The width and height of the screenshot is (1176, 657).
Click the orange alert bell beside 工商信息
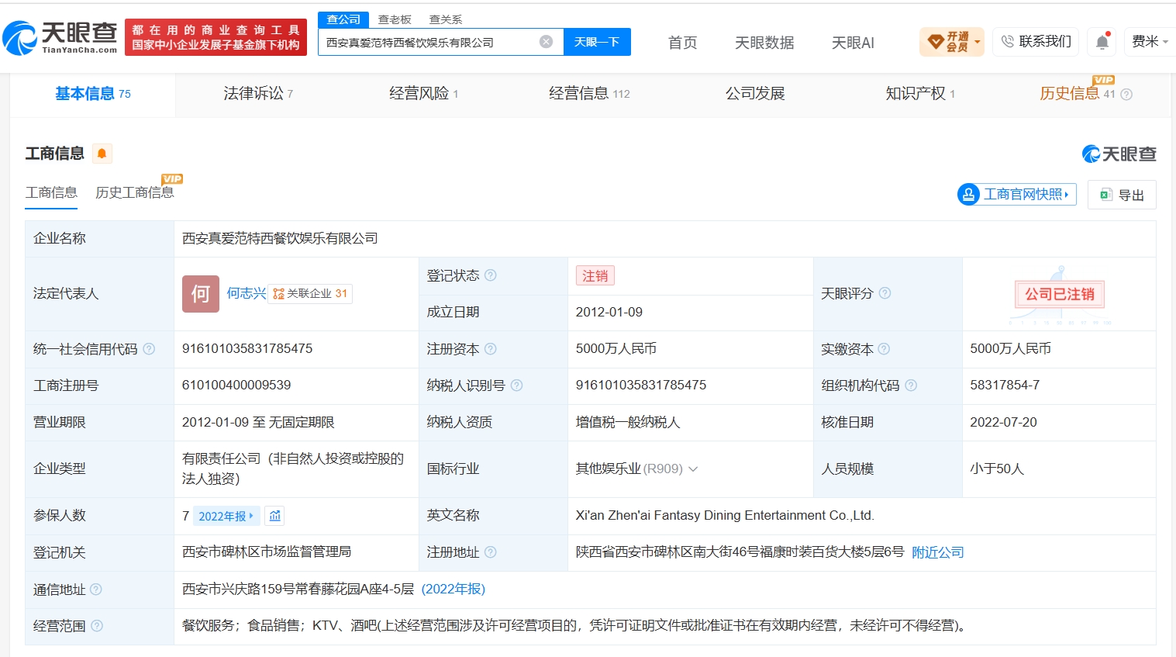(102, 154)
